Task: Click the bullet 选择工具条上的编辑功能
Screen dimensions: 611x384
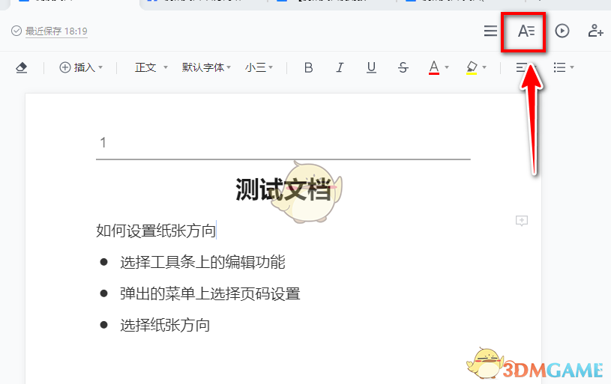Action: click(202, 262)
